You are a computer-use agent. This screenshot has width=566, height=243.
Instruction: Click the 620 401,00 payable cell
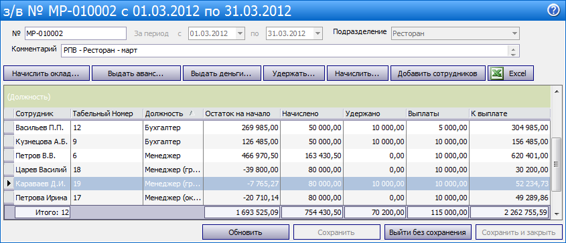point(510,156)
